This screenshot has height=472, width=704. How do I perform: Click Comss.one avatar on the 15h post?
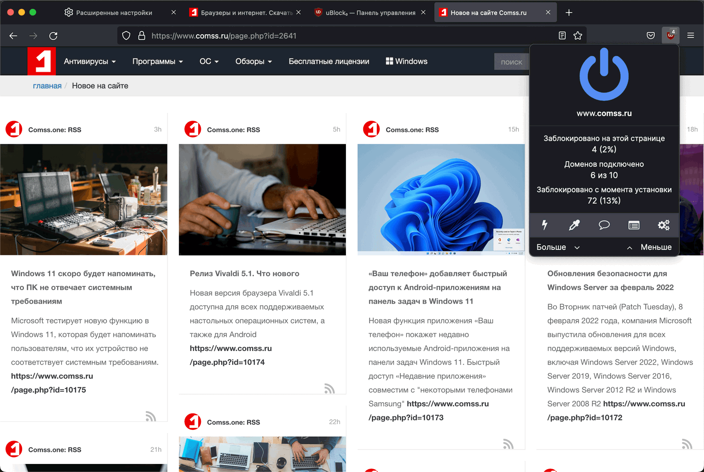pyautogui.click(x=372, y=129)
